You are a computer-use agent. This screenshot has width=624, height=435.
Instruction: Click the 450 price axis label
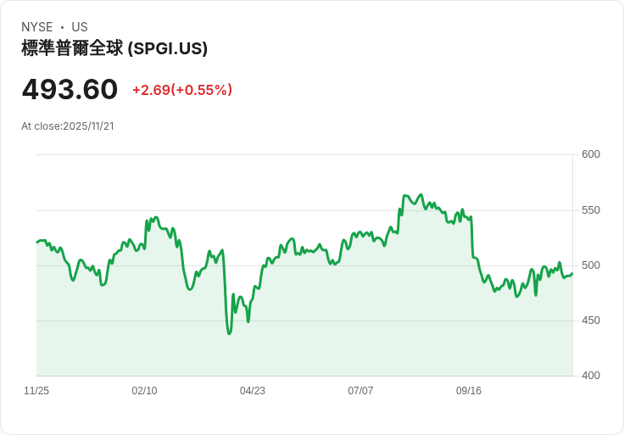coord(591,321)
